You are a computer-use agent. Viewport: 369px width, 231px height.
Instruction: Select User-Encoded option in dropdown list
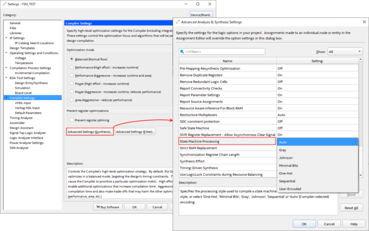coord(289,189)
